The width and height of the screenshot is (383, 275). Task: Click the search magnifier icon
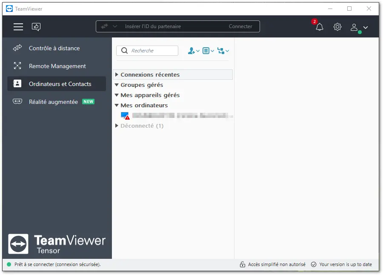coord(124,51)
